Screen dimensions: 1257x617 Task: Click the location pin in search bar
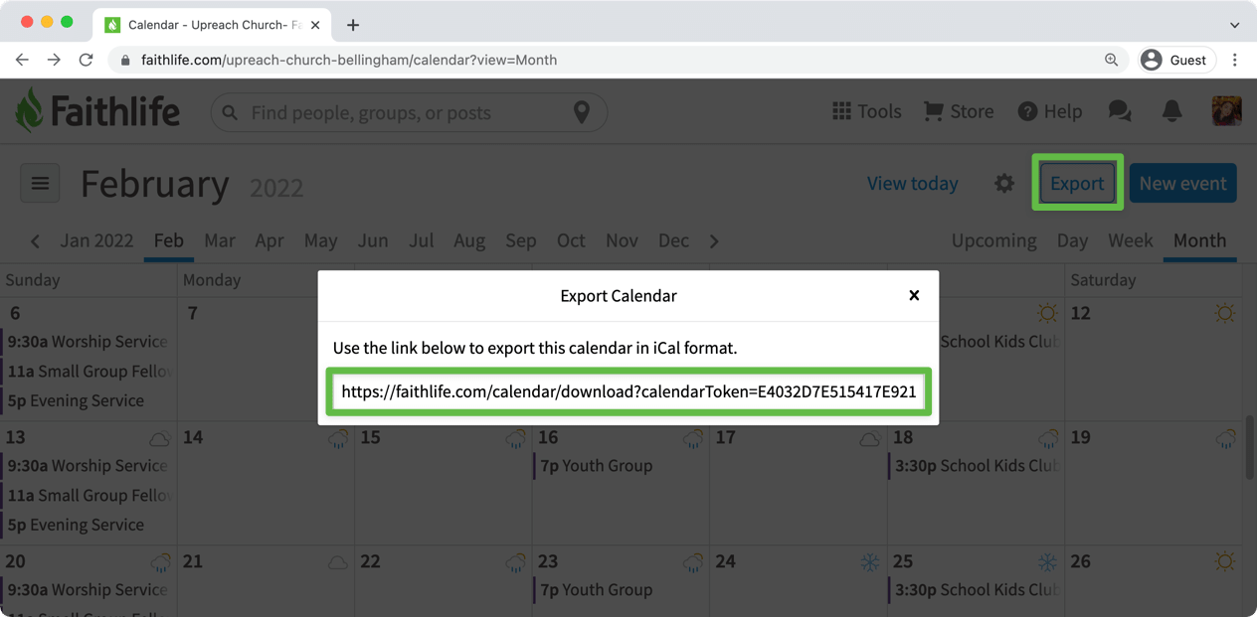pyautogui.click(x=582, y=112)
